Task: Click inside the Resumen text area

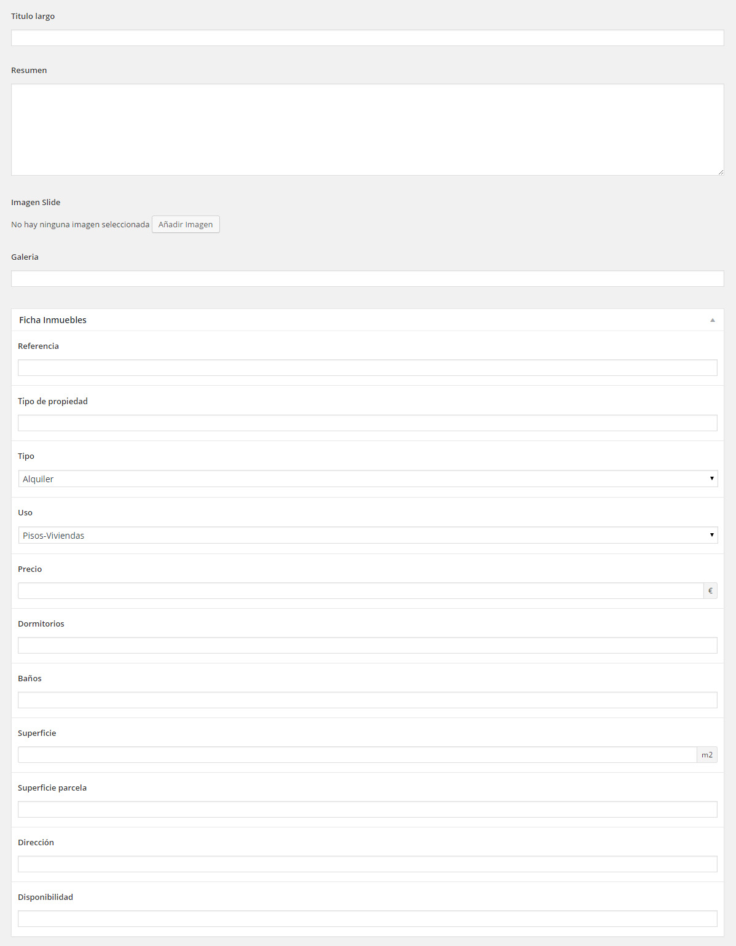Action: pyautogui.click(x=367, y=130)
